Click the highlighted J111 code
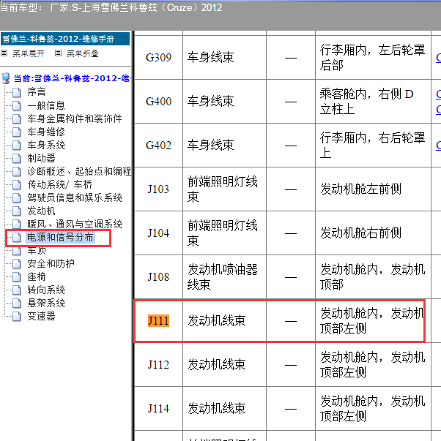The width and height of the screenshot is (441, 441). (x=158, y=320)
